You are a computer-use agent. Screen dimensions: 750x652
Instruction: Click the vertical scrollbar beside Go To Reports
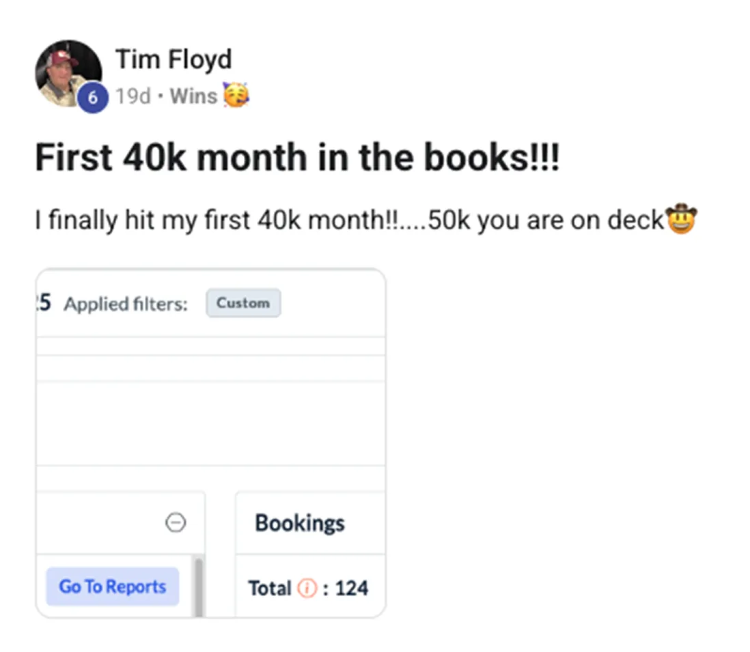pyautogui.click(x=199, y=587)
